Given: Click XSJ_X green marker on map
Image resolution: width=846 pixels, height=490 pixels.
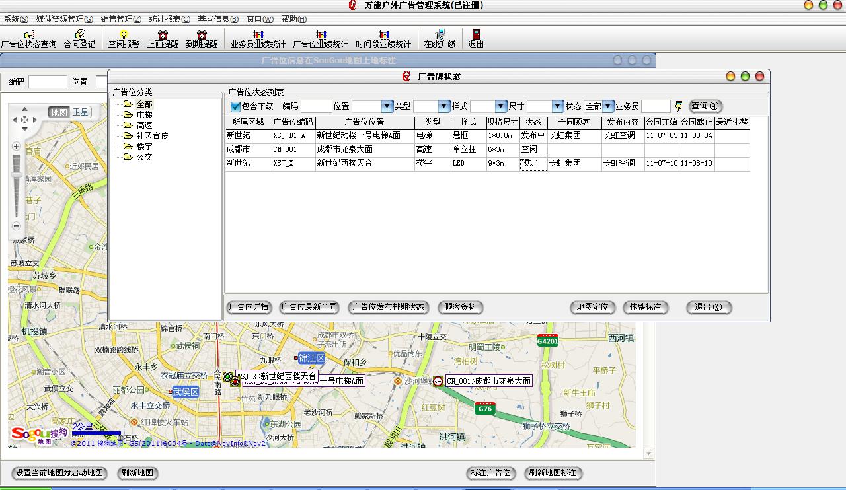Looking at the screenshot, I should click(x=228, y=377).
